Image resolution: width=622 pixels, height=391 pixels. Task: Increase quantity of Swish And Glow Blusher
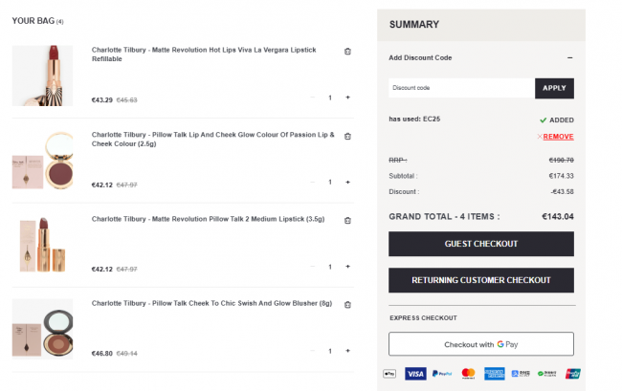tap(347, 351)
